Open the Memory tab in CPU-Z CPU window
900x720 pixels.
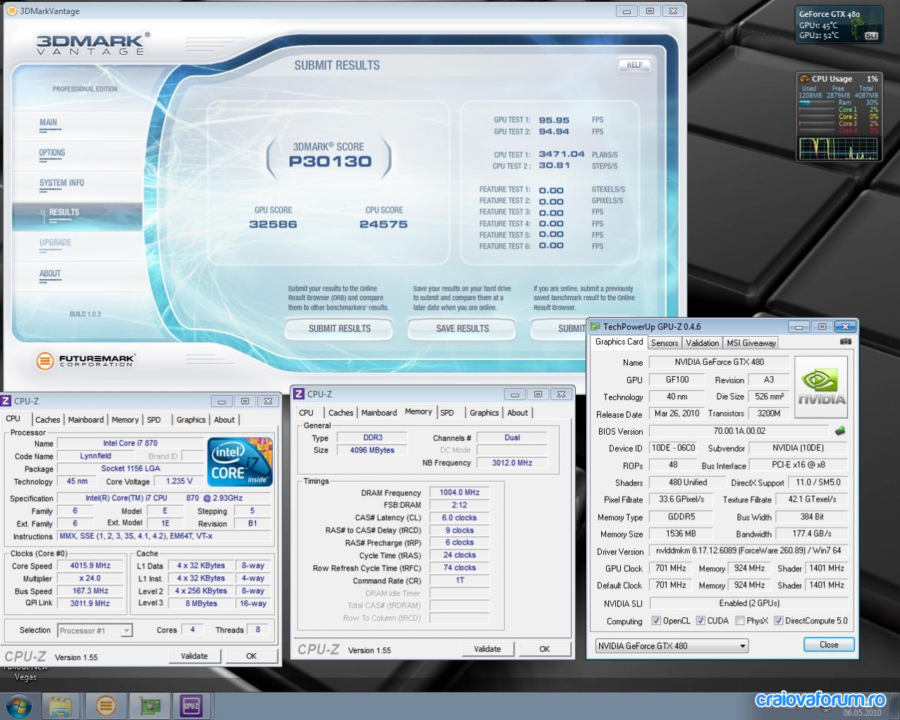[125, 420]
